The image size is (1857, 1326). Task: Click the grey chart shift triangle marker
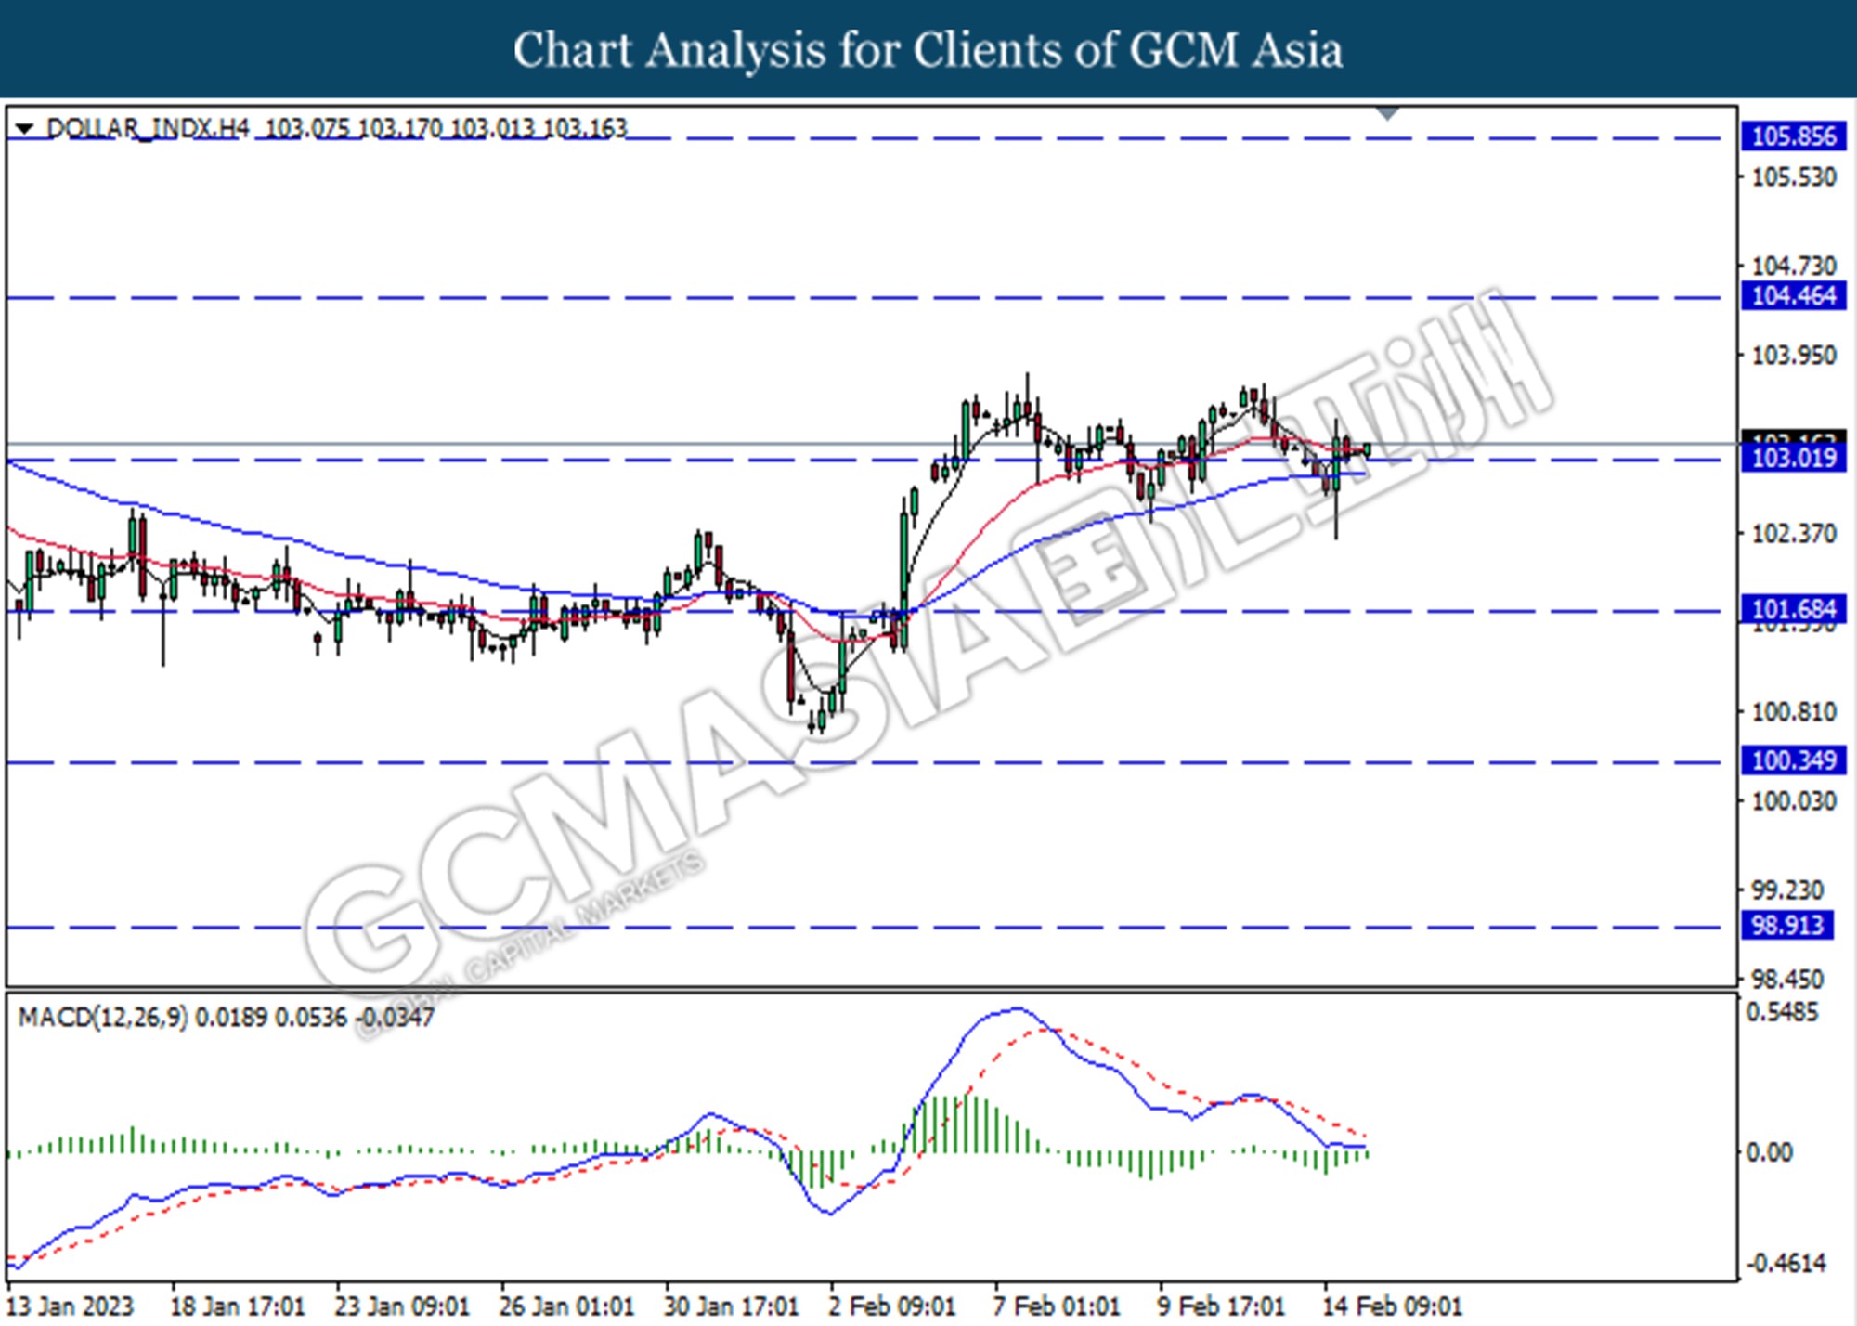[x=1387, y=114]
